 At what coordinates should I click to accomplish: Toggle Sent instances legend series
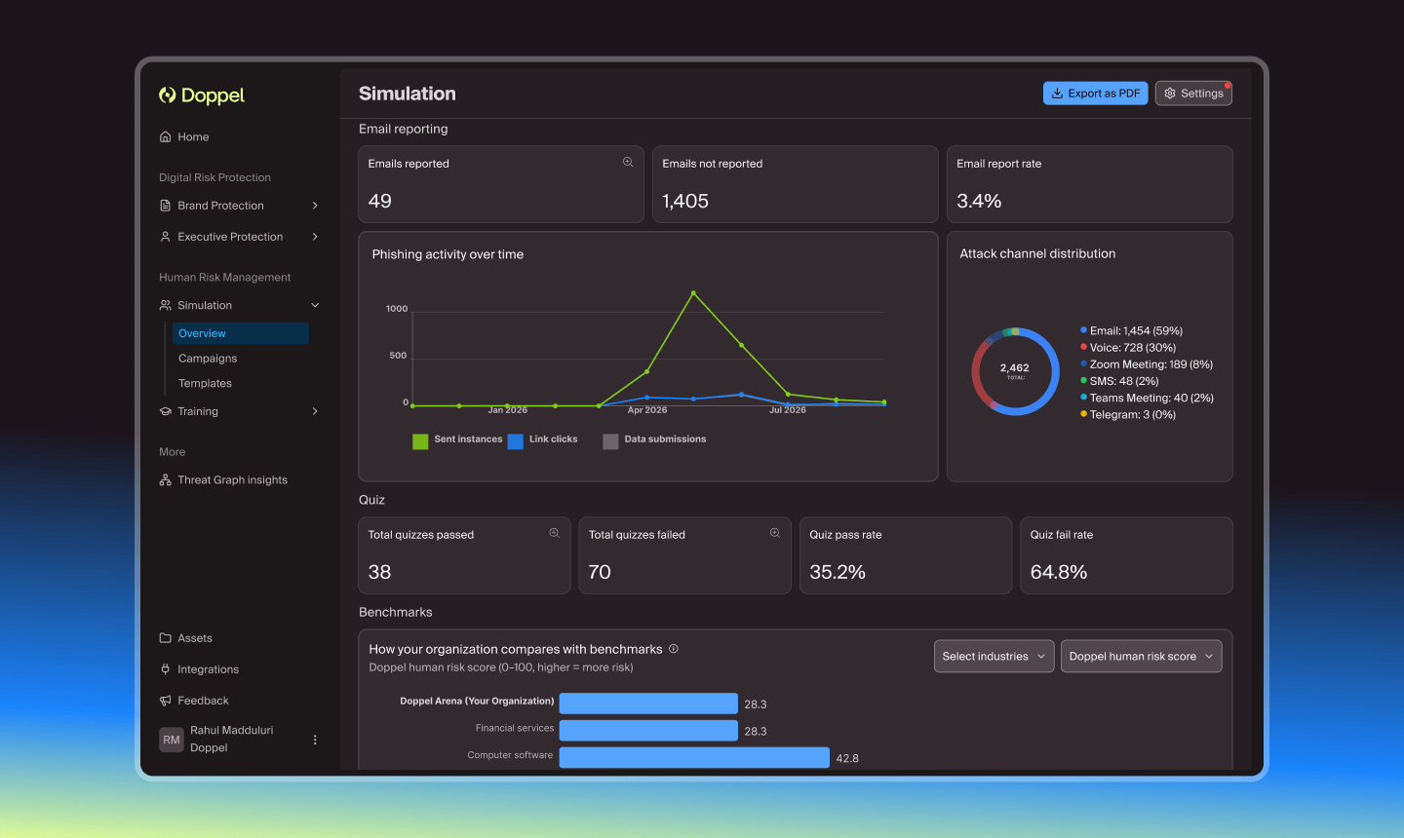[457, 440]
